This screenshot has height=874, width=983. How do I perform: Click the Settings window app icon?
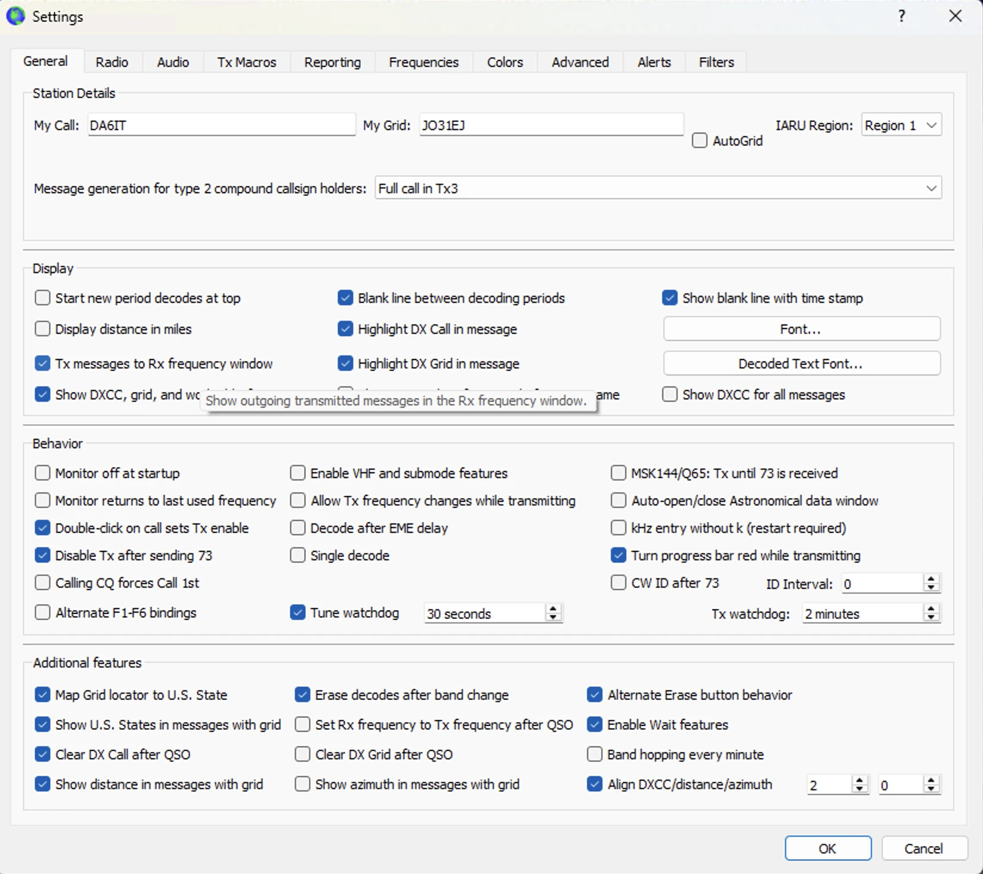(16, 16)
